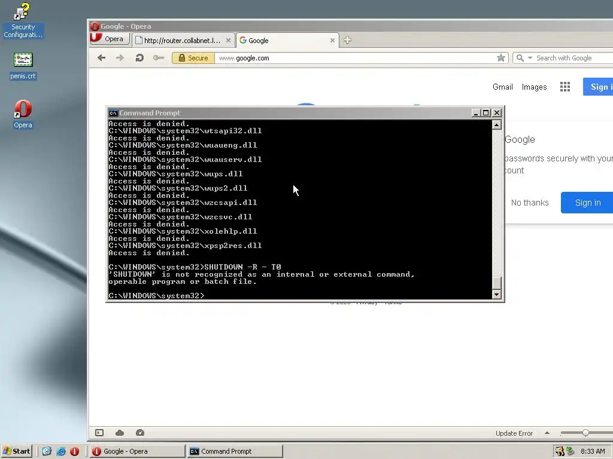The width and height of the screenshot is (613, 459).
Task: Launch Show Desktop quick launch icon
Action: tap(47, 451)
